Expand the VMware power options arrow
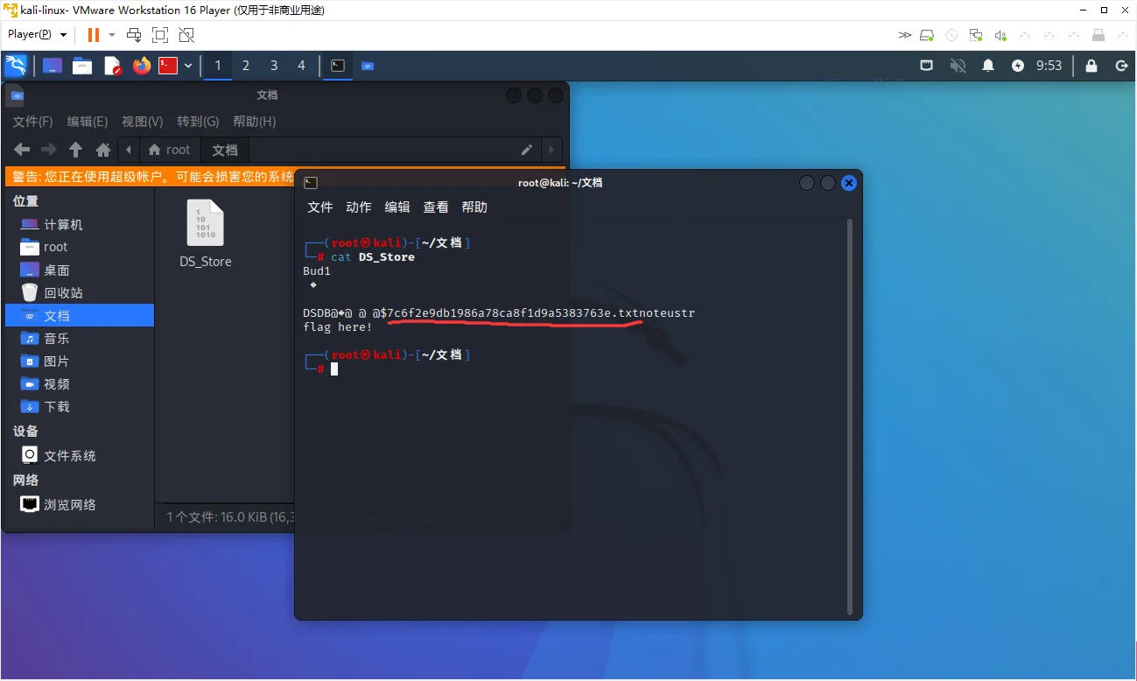The width and height of the screenshot is (1137, 681). click(112, 35)
